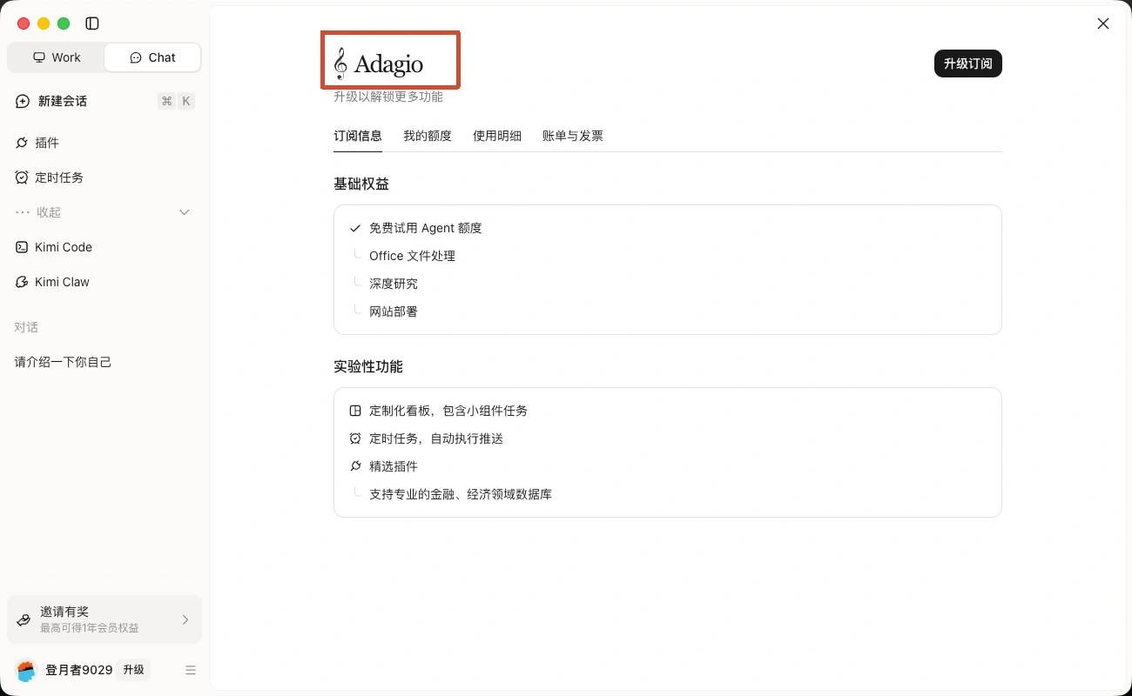Toggle the sidebar panel icon
Viewport: 1132px width, 696px height.
(x=92, y=23)
